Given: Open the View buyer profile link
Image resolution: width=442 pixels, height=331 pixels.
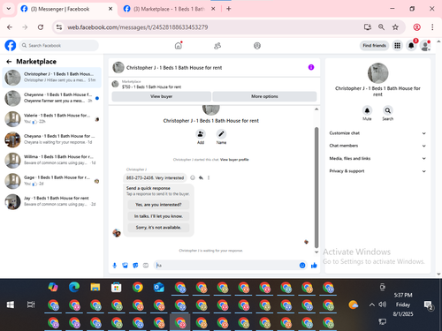Looking at the screenshot, I should [x=234, y=160].
